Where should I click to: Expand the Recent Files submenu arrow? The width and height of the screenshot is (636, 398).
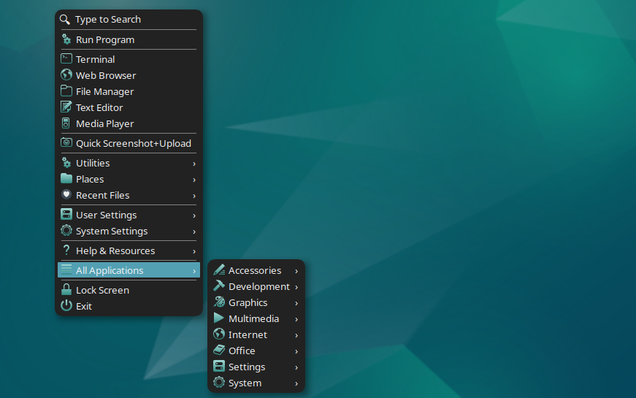point(194,196)
